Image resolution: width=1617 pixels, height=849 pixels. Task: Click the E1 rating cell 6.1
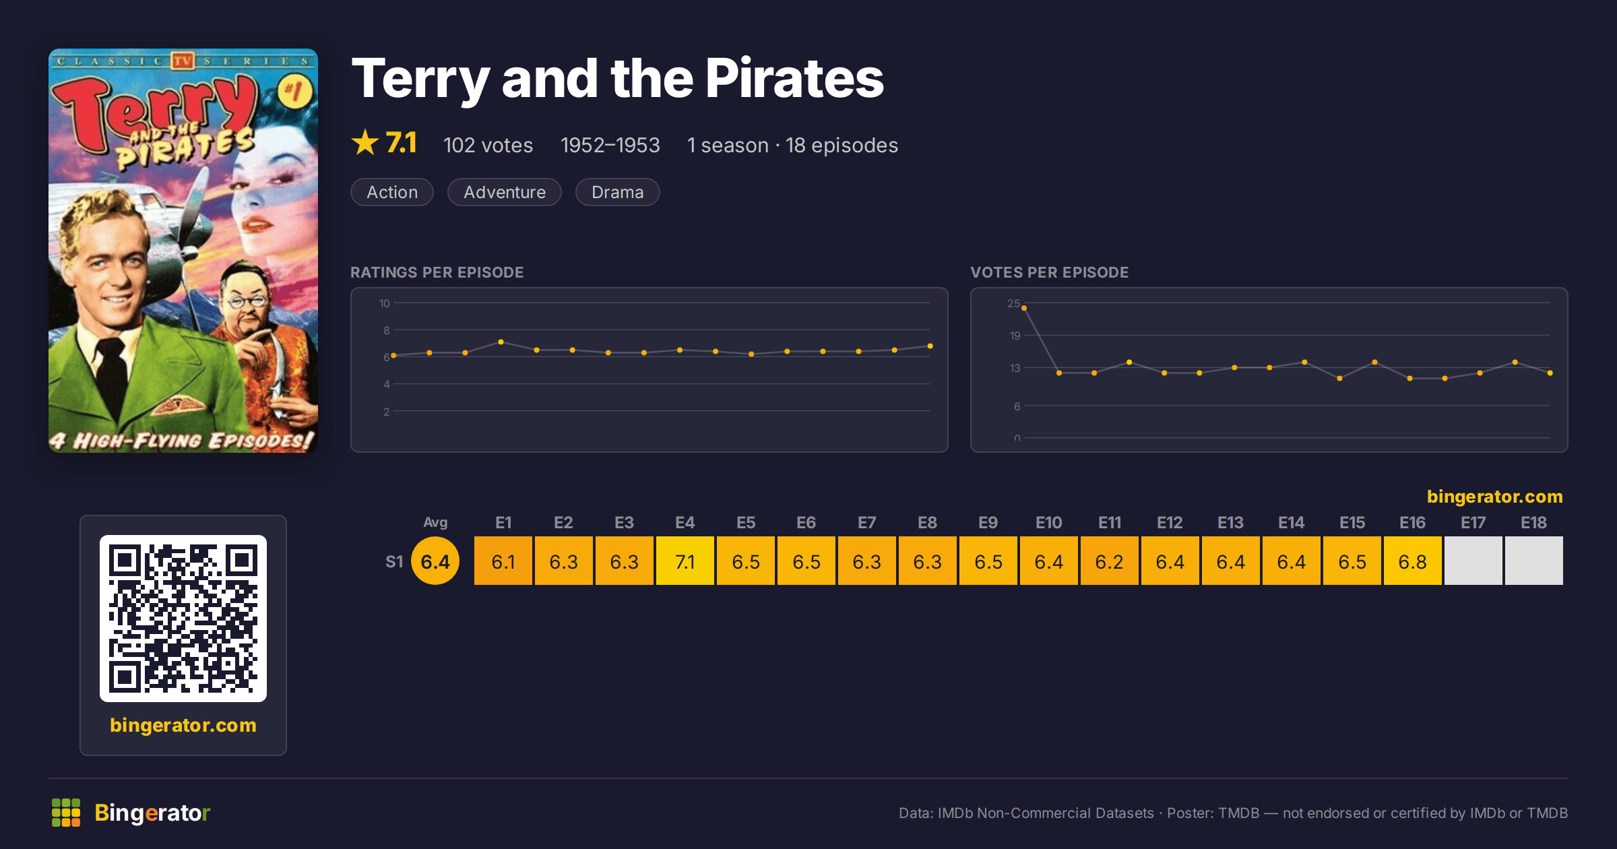(x=503, y=561)
